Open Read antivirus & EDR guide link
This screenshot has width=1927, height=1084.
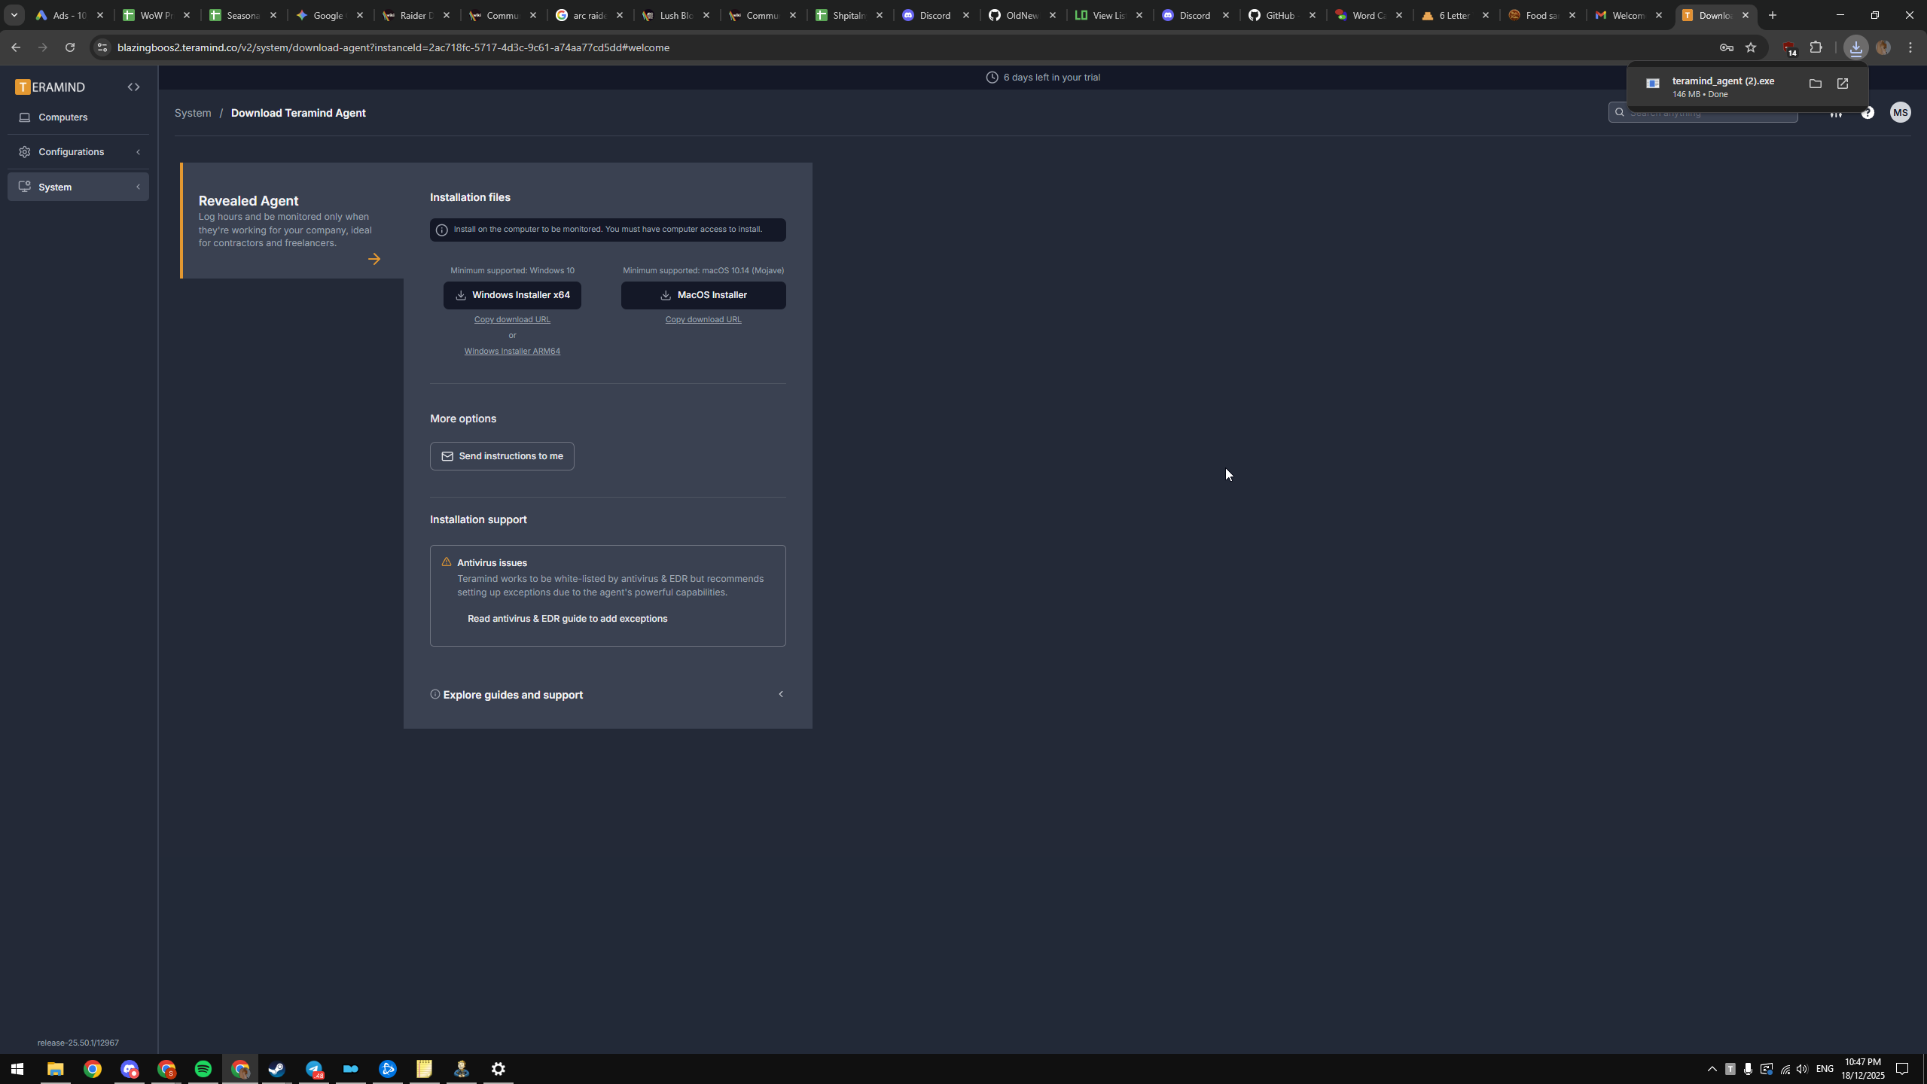(567, 619)
